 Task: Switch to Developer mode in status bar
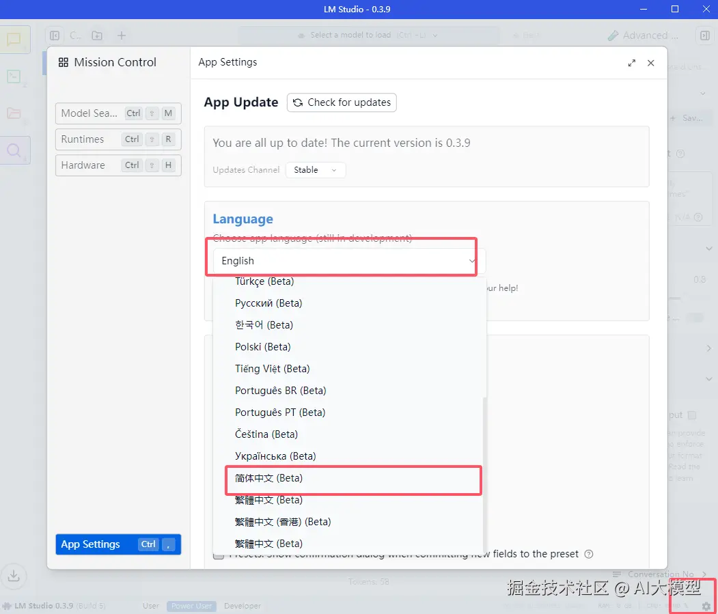point(243,606)
